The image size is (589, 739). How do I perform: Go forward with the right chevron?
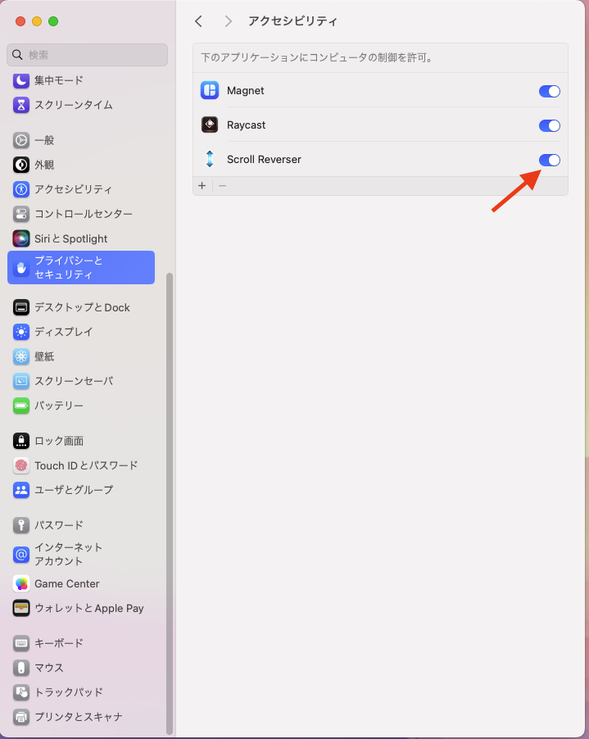click(228, 21)
